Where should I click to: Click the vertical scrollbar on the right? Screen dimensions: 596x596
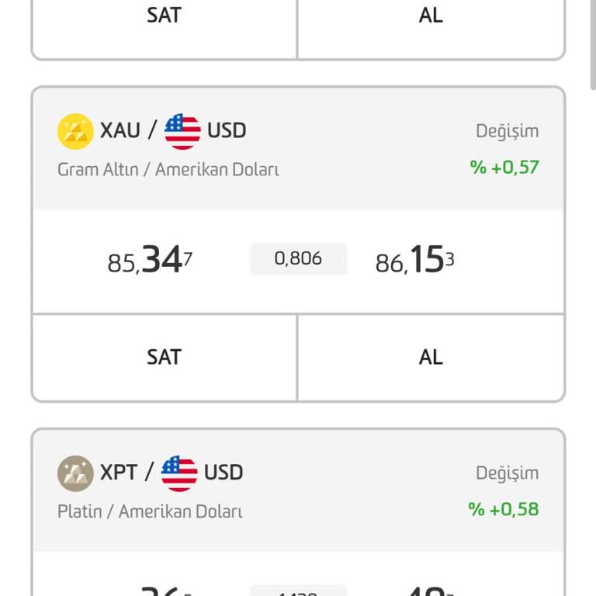click(x=592, y=47)
